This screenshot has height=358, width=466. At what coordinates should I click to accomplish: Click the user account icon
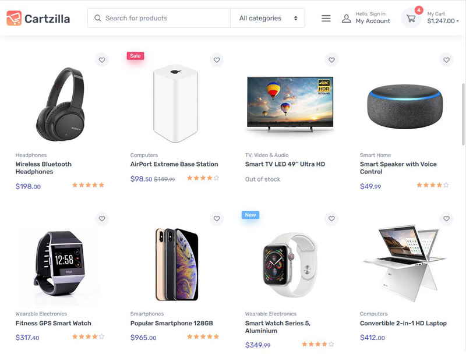point(346,19)
